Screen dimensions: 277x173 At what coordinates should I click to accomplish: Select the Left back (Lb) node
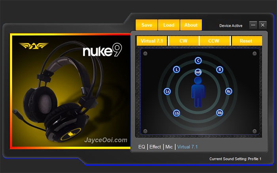coord(176,113)
